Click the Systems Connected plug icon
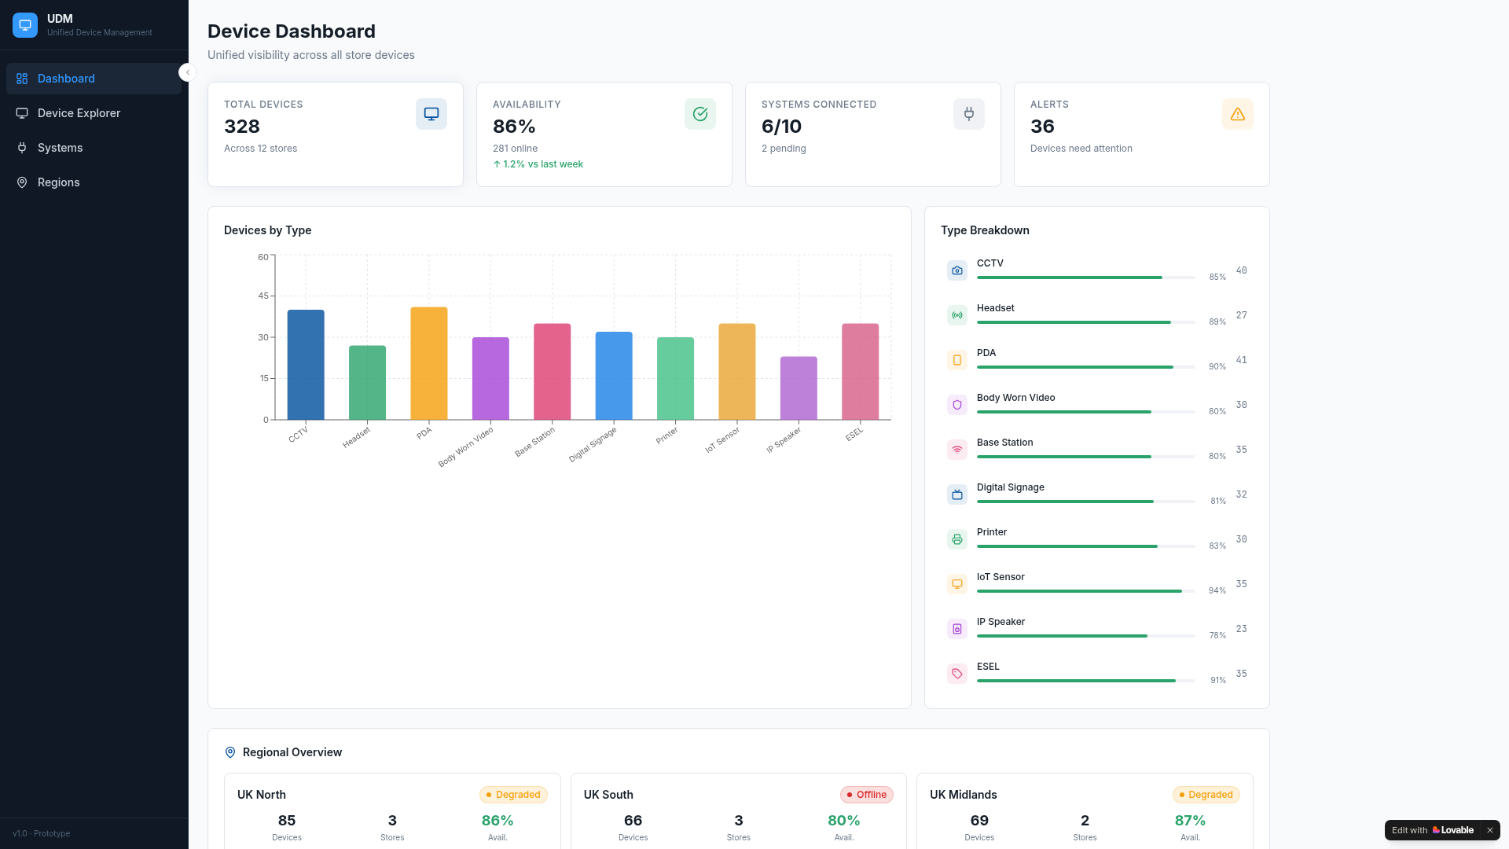 [x=969, y=114]
